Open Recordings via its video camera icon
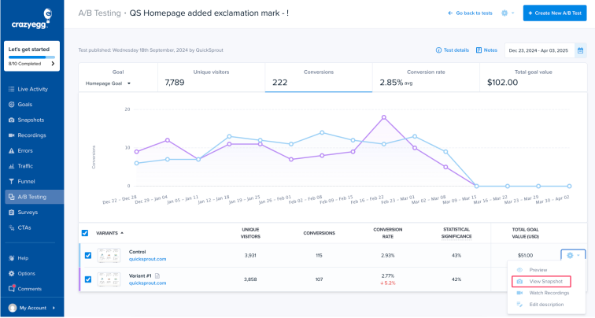 [11, 135]
